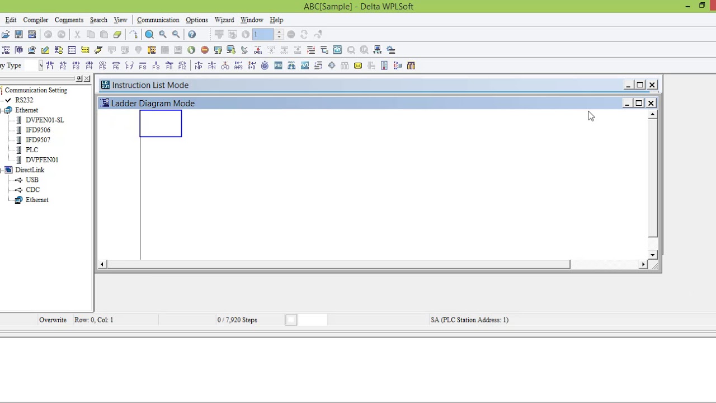Insert the F4 falling-edge contact

coord(89,65)
